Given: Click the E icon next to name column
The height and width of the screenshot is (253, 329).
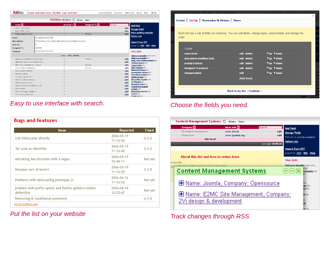Looking at the screenshot, I should pos(22,25).
